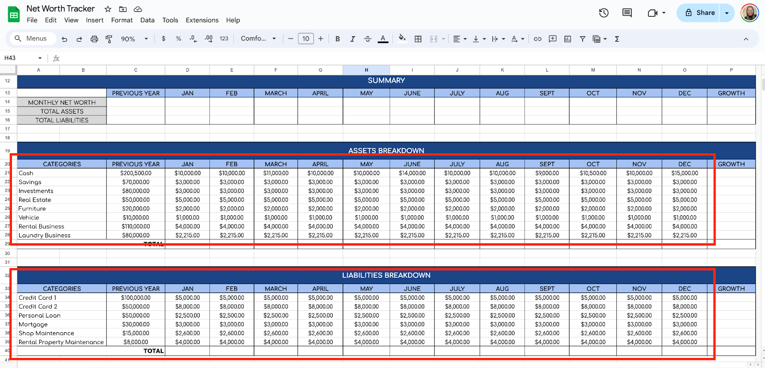
Task: Click the Undo arrow icon
Action: pyautogui.click(x=65, y=39)
